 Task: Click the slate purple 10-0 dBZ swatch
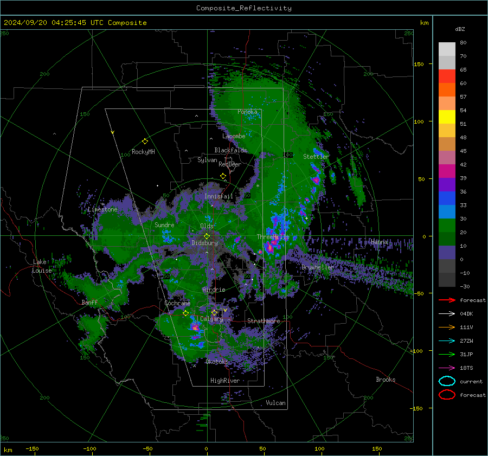(447, 253)
